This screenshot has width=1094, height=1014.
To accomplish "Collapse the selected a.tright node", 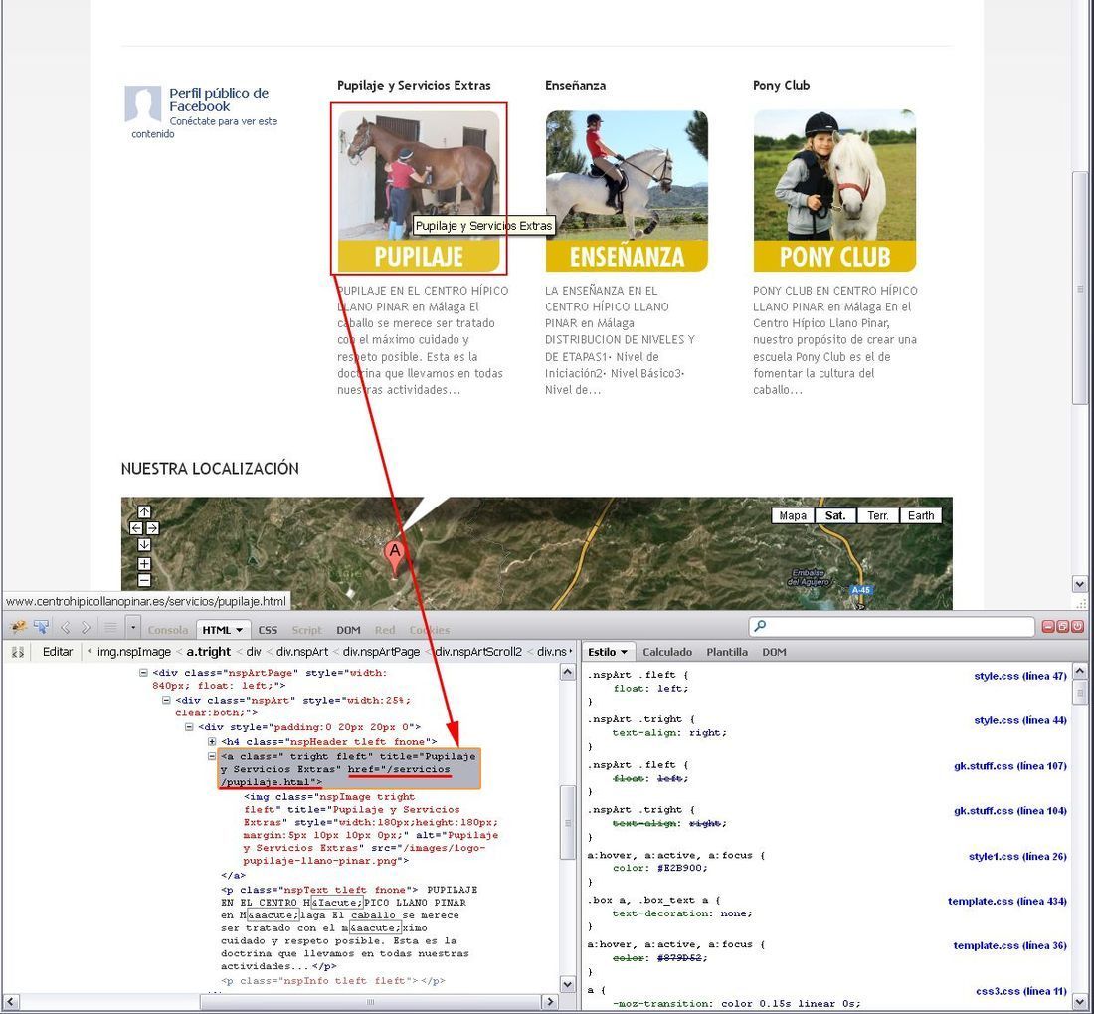I will [212, 756].
